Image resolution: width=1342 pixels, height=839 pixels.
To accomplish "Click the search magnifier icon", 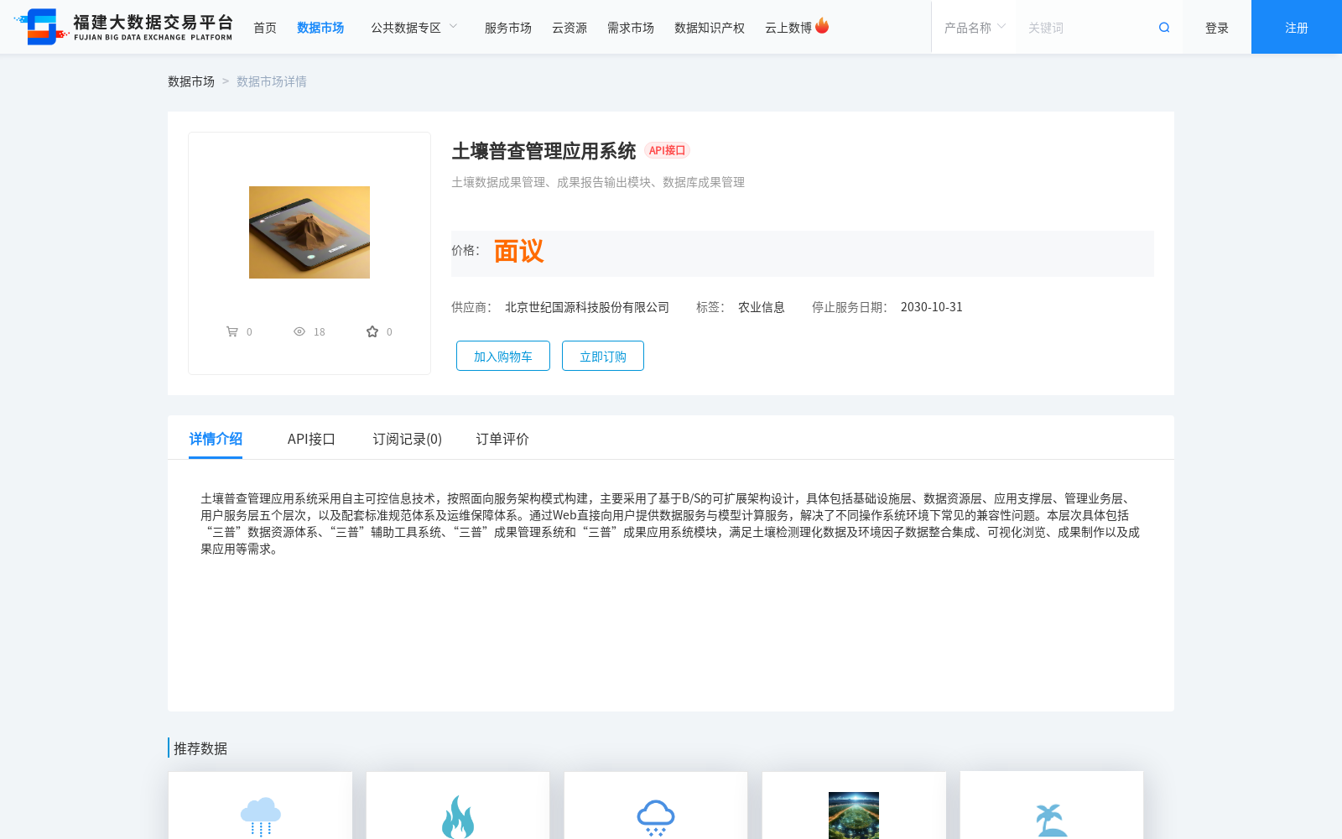I will pos(1163,26).
